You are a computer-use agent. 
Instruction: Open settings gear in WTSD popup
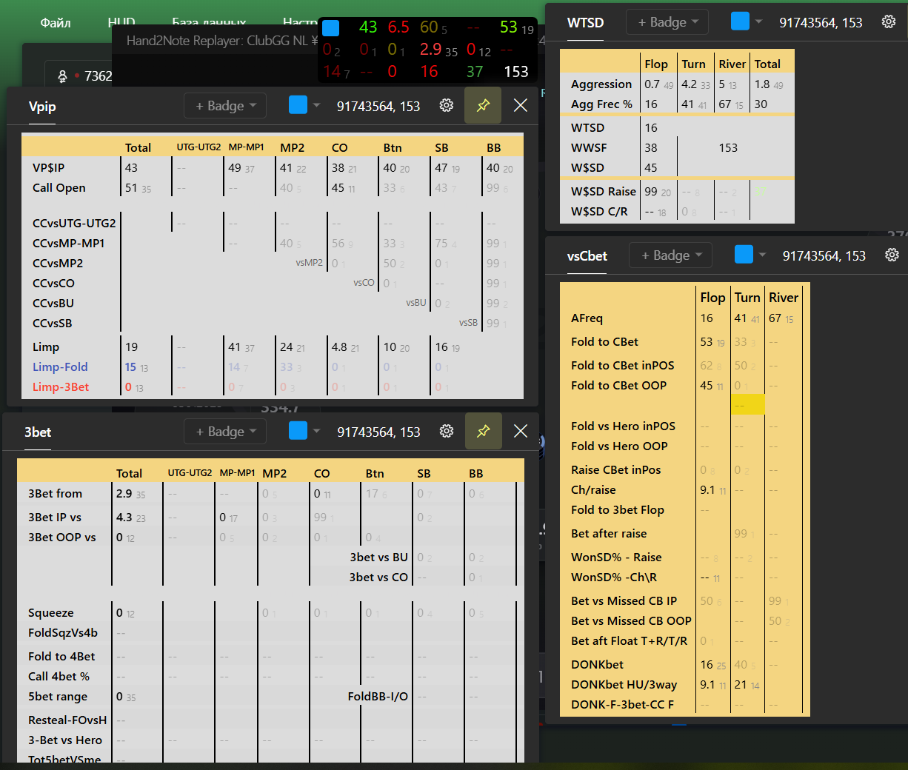click(889, 22)
